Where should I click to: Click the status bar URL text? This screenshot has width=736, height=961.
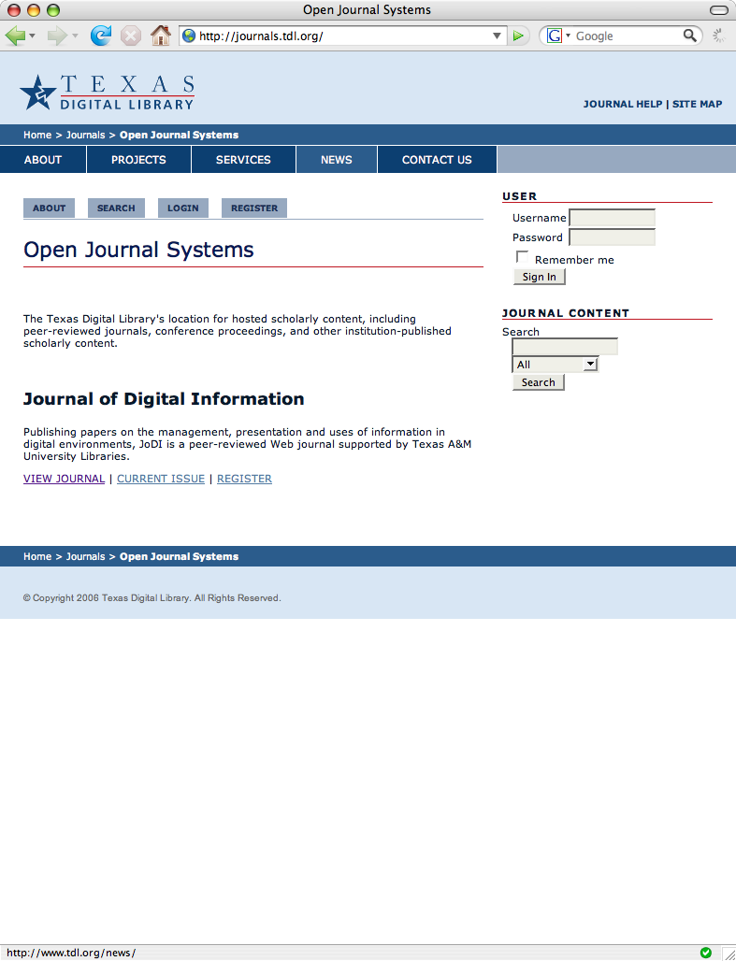71,953
